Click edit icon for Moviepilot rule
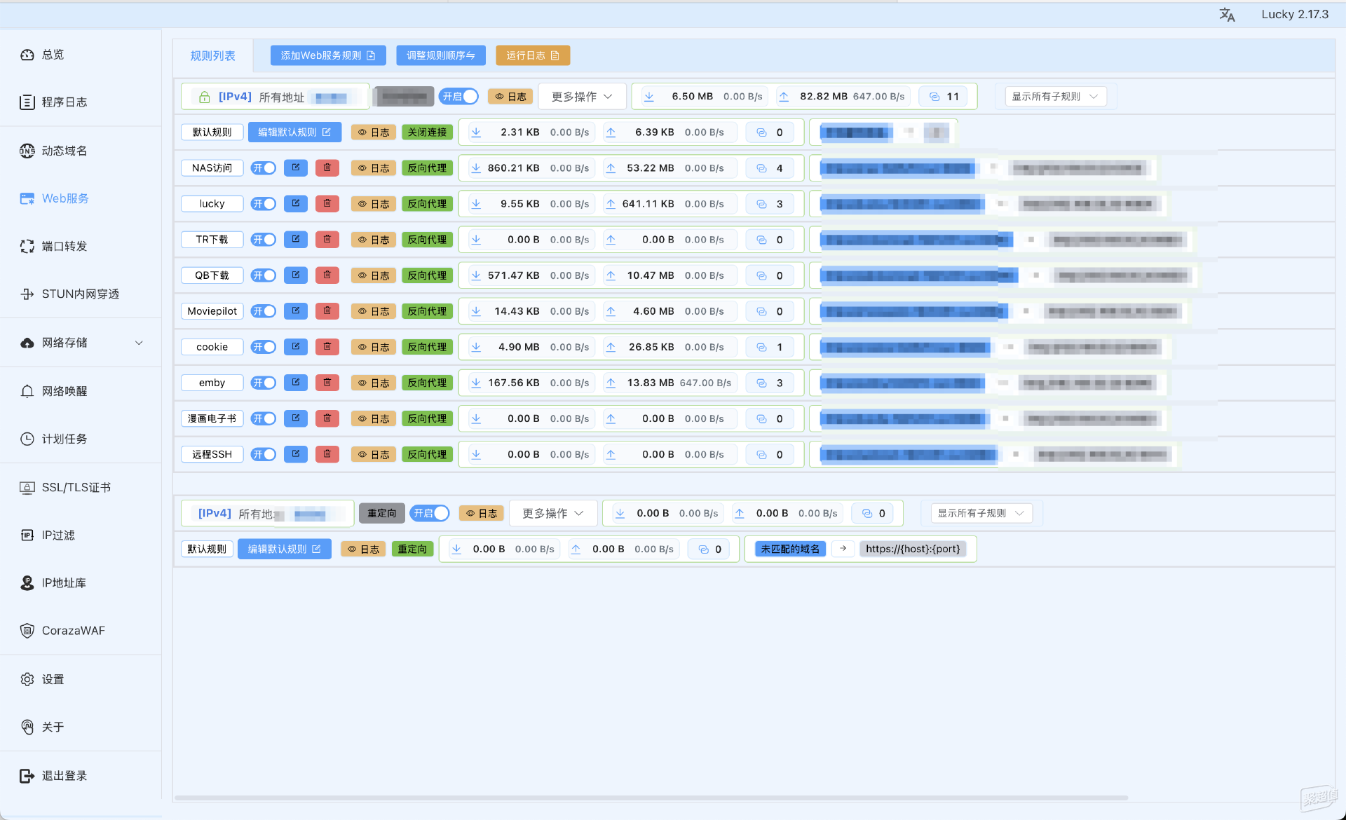1346x820 pixels. point(296,310)
